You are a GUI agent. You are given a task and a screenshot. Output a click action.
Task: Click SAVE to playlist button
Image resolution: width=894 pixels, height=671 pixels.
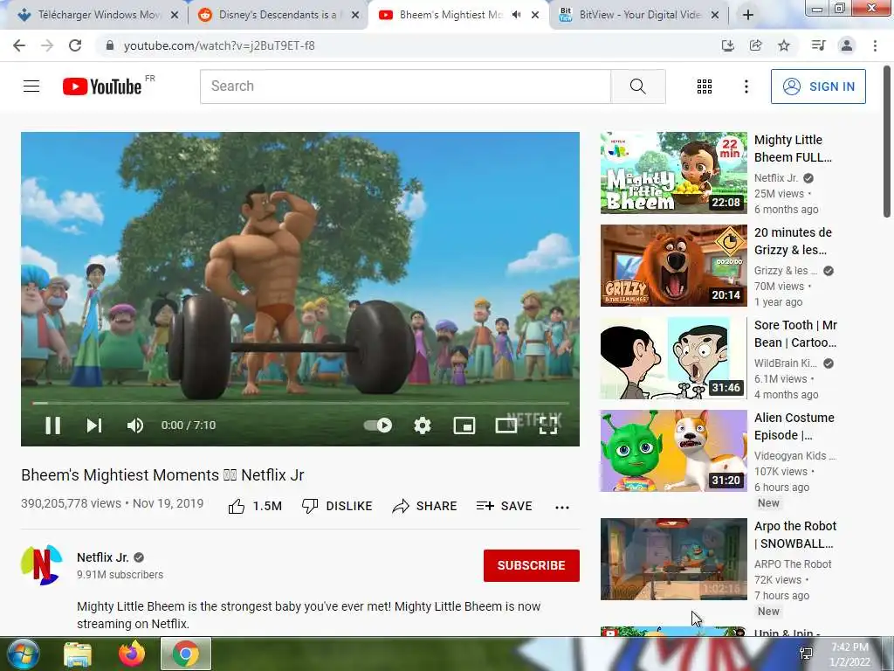pos(504,506)
